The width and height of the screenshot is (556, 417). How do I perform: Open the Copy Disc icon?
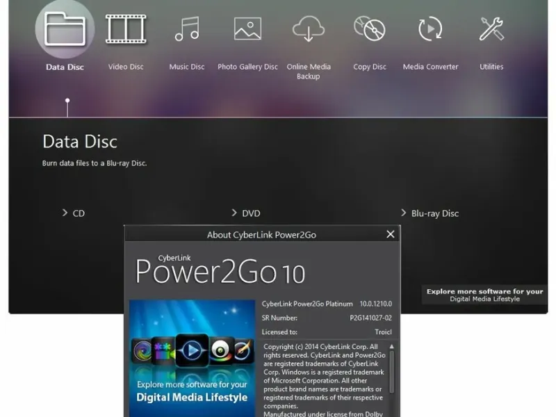370,28
